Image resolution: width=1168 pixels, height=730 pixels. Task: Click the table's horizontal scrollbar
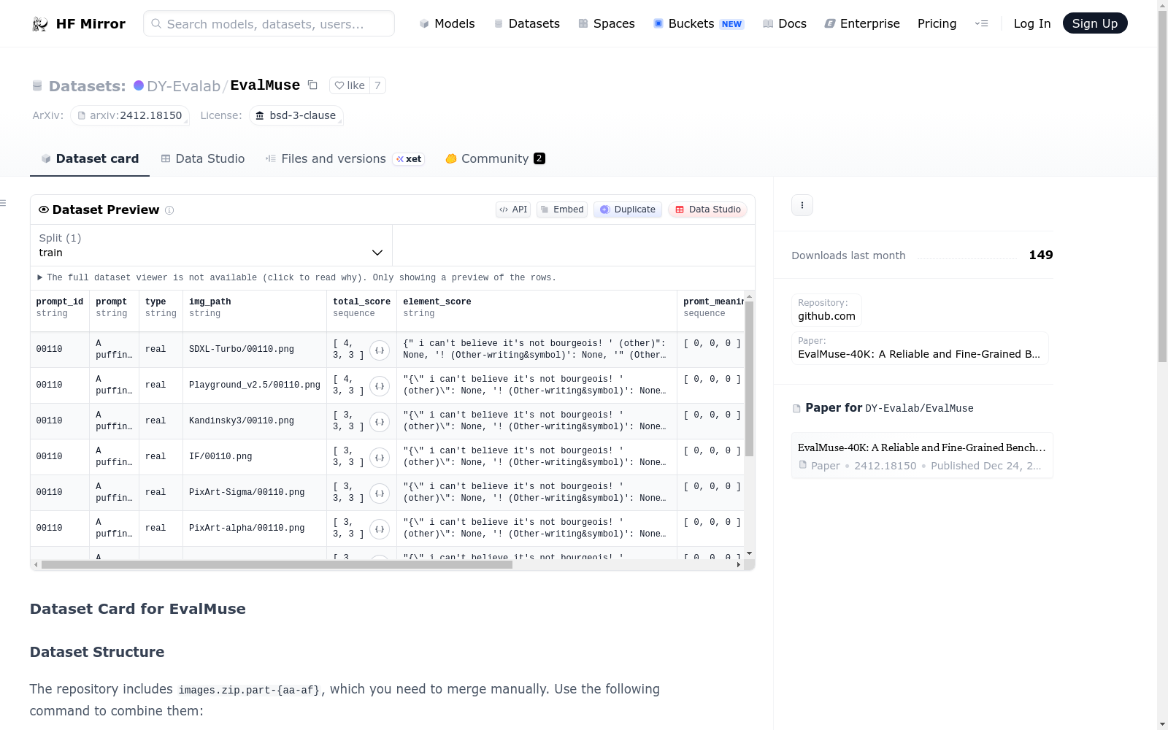coord(277,564)
